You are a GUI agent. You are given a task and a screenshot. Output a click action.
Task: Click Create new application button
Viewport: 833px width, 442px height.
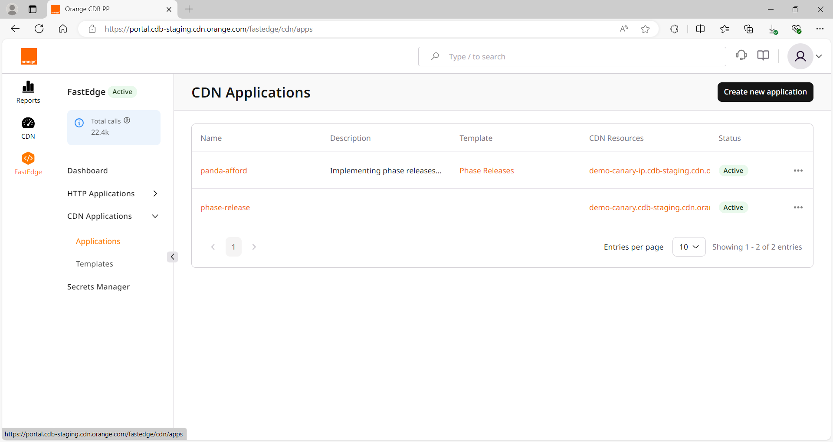pyautogui.click(x=765, y=92)
